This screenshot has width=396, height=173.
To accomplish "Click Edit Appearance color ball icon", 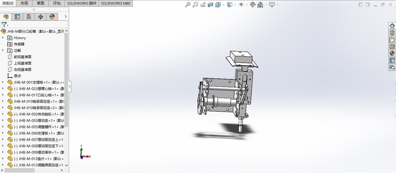I will tap(253, 5).
